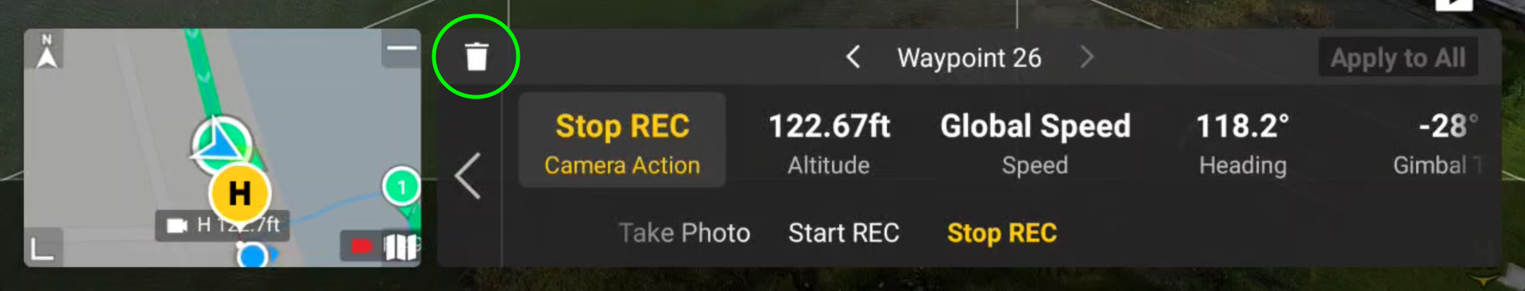The height and width of the screenshot is (291, 1525).
Task: Select the green waypoint 1 marker
Action: tap(401, 187)
